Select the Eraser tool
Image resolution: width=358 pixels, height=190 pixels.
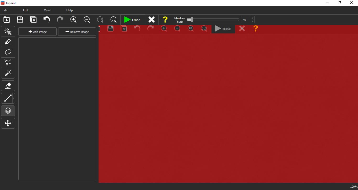click(8, 86)
